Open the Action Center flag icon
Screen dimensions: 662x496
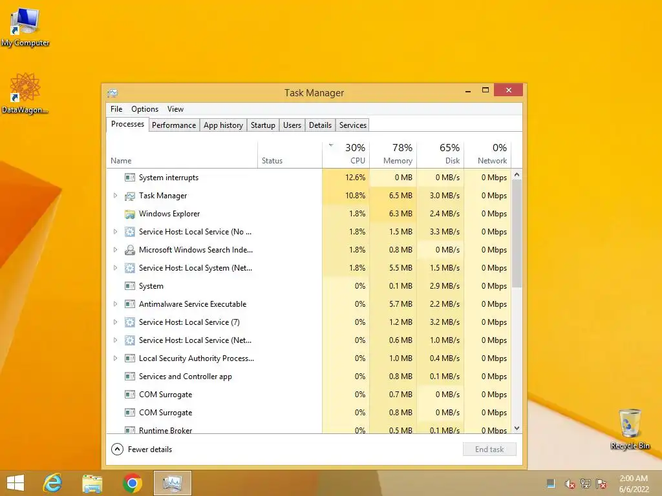(x=601, y=484)
